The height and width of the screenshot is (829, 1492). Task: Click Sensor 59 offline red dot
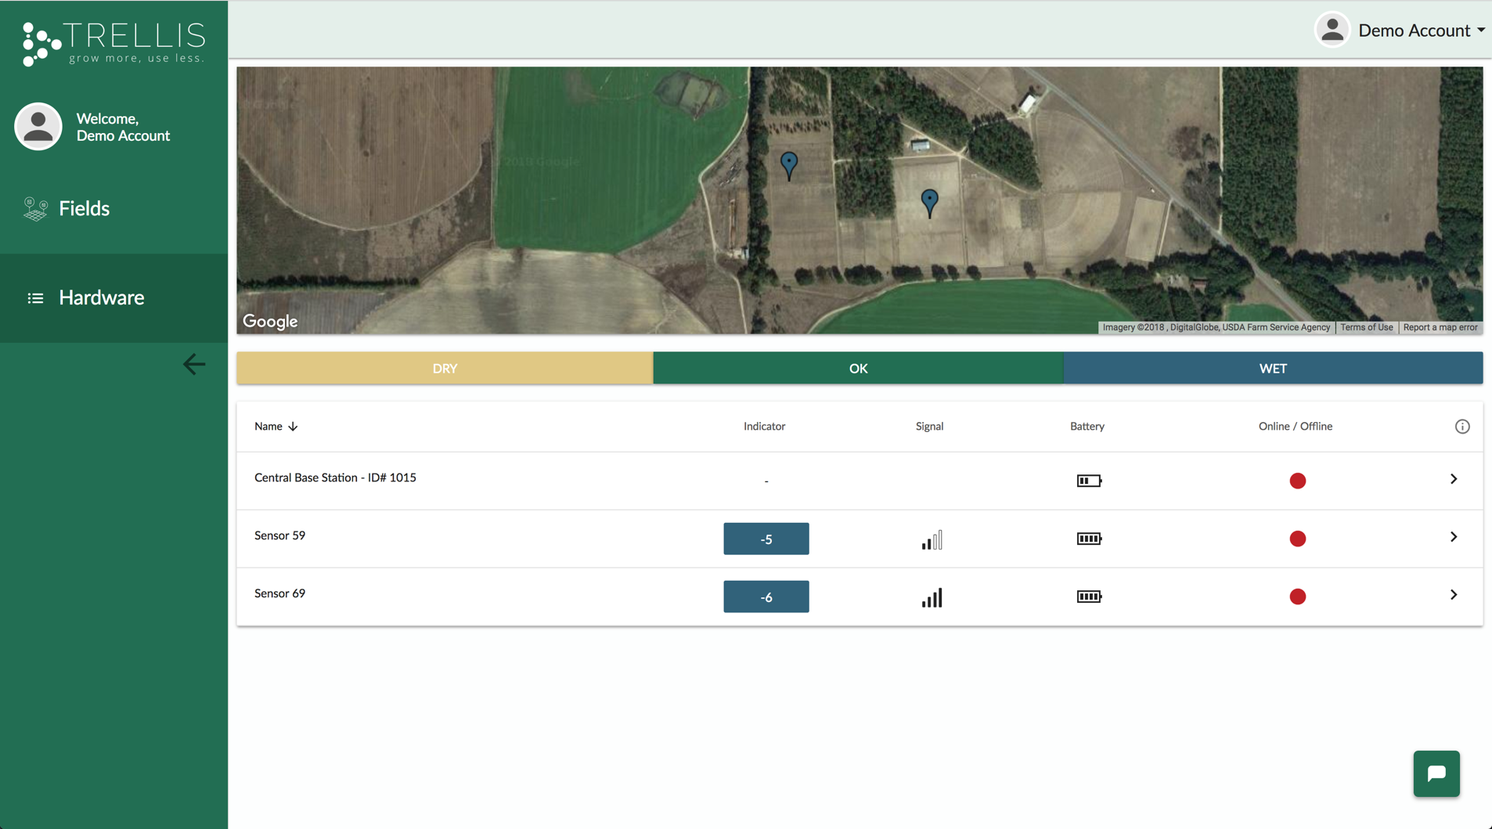1297,539
